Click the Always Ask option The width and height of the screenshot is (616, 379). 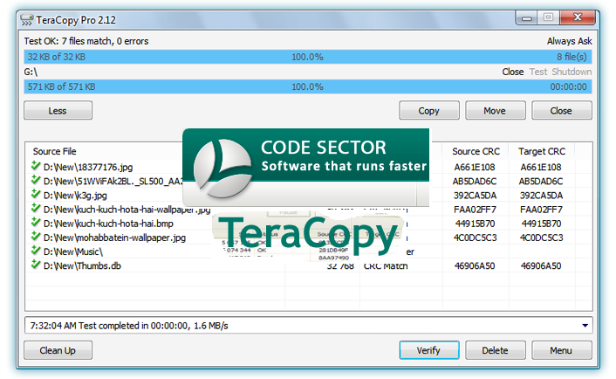tap(569, 41)
